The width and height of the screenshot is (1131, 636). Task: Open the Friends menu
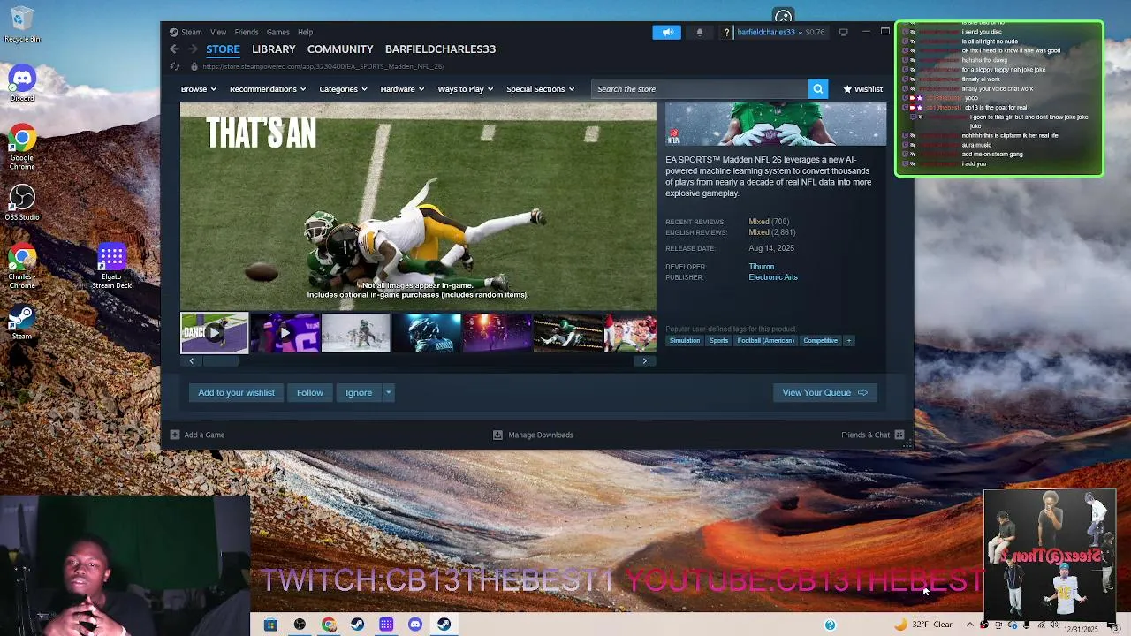click(x=247, y=33)
